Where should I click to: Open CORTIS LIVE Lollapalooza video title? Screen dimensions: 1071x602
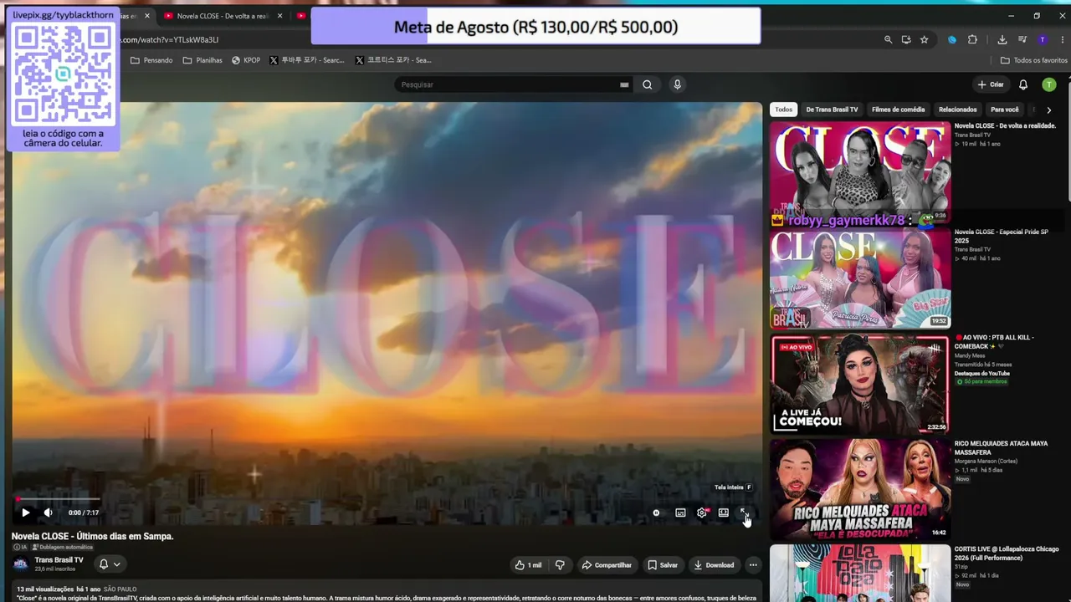pos(1007,554)
